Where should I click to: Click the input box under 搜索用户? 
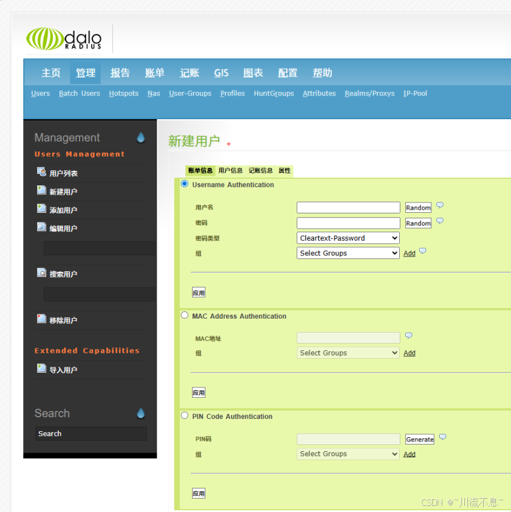coord(100,294)
